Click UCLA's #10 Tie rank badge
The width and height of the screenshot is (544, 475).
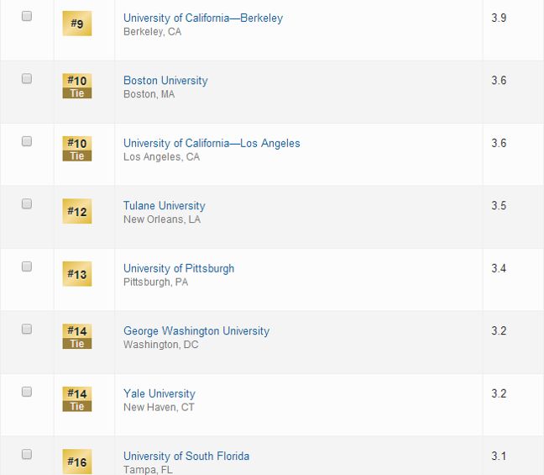77,149
